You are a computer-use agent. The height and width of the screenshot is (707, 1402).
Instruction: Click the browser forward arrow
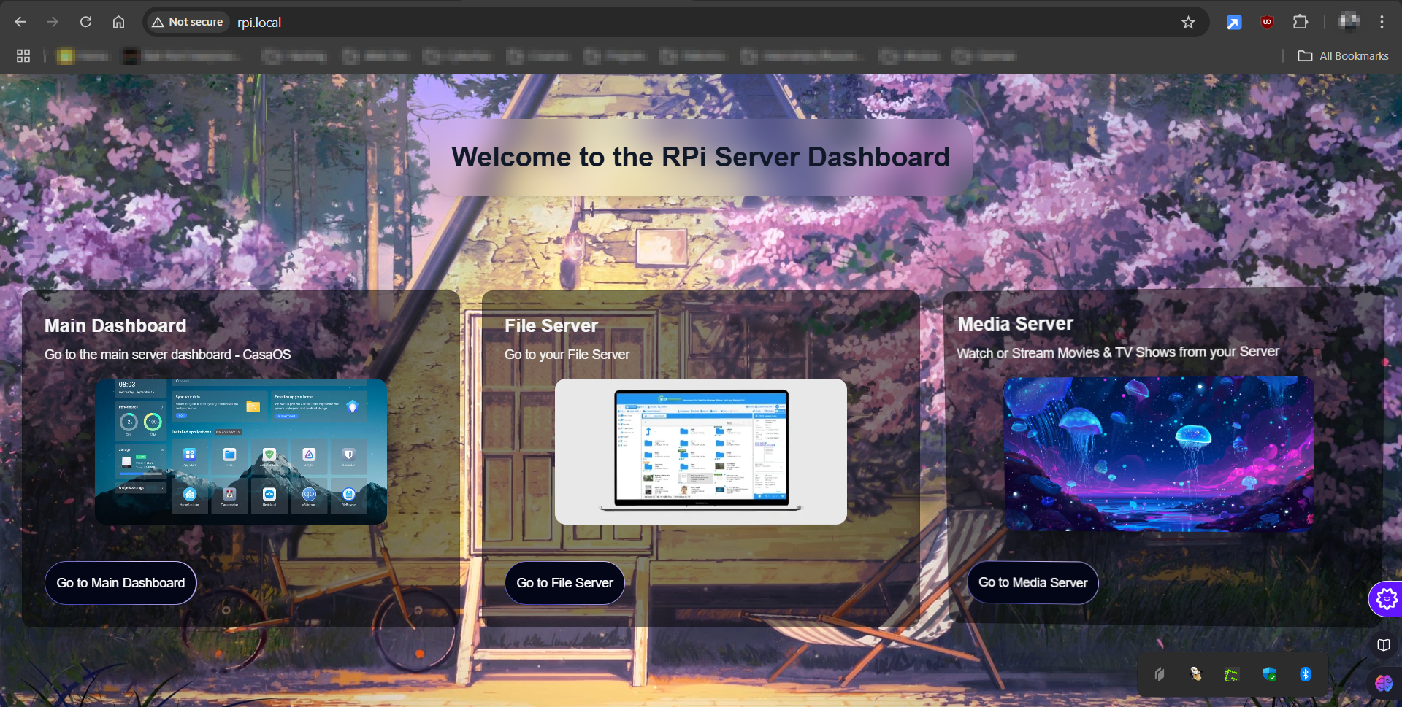[53, 22]
